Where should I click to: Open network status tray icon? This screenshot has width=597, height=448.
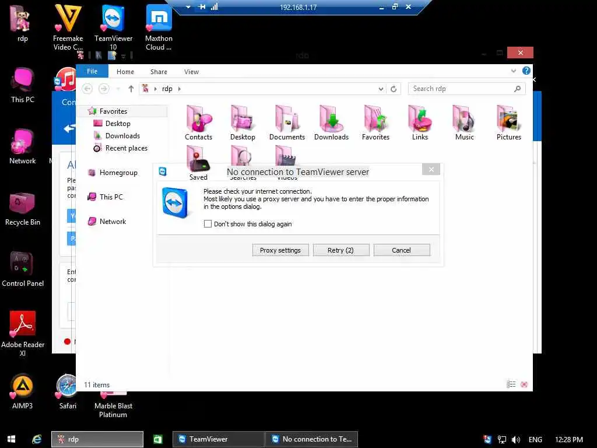pyautogui.click(x=502, y=440)
